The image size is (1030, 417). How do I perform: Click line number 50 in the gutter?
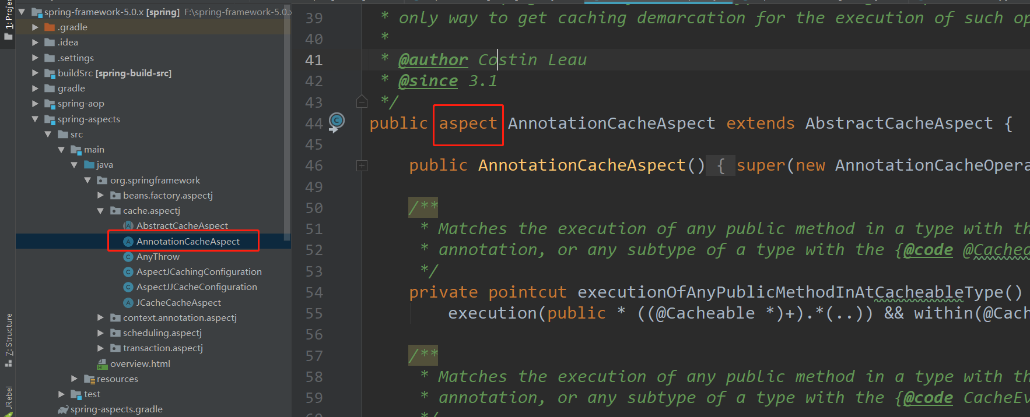pos(314,208)
